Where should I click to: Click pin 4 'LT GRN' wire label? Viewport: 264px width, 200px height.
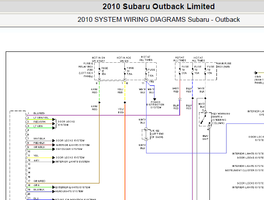point(38,126)
